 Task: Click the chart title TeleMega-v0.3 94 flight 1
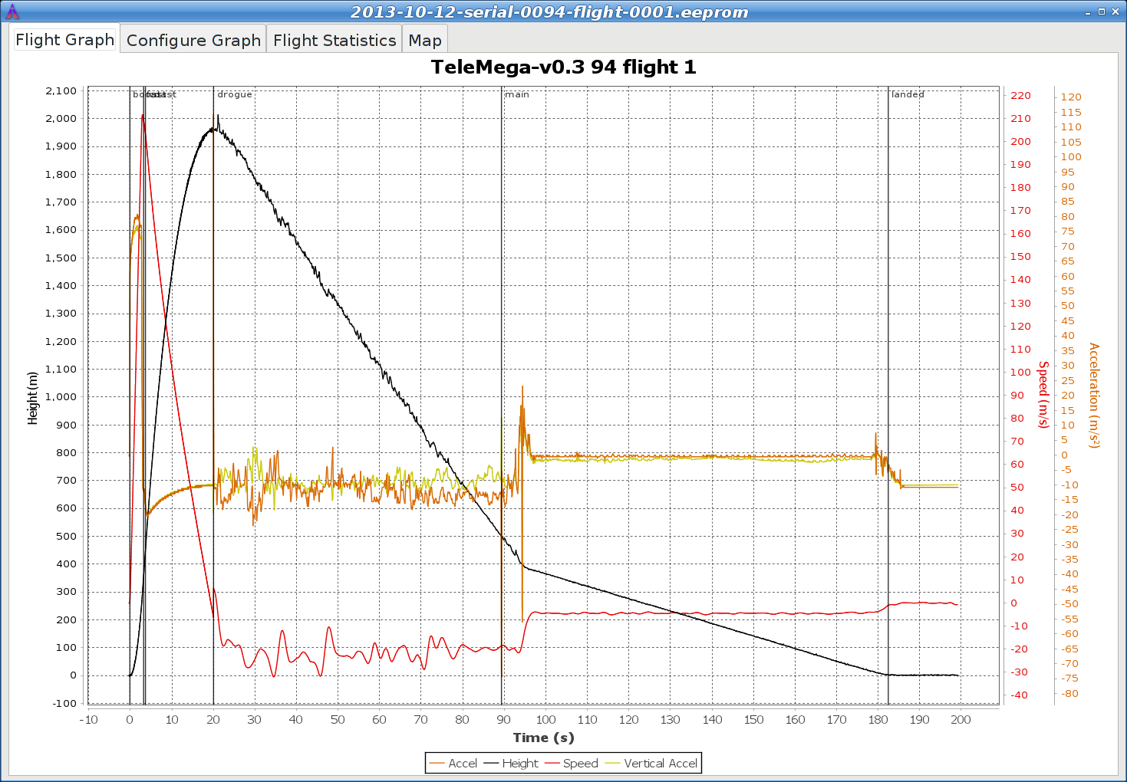coord(564,67)
